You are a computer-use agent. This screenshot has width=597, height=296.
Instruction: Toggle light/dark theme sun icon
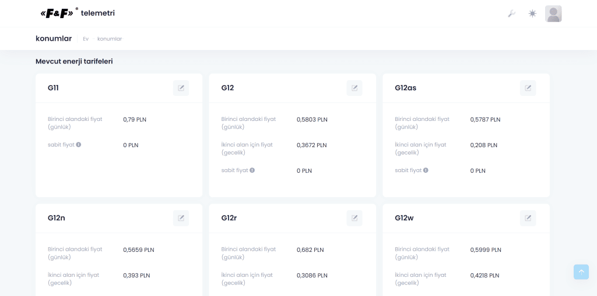pyautogui.click(x=533, y=14)
